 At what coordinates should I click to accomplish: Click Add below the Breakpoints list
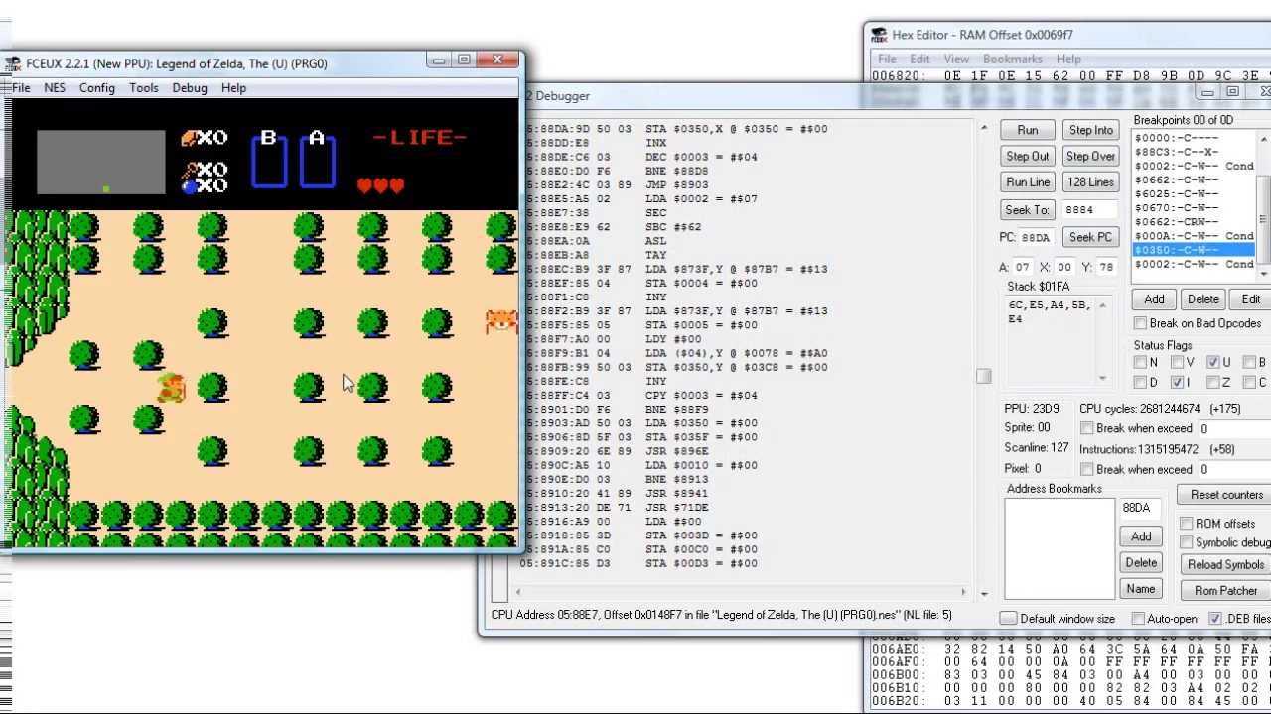(x=1154, y=298)
